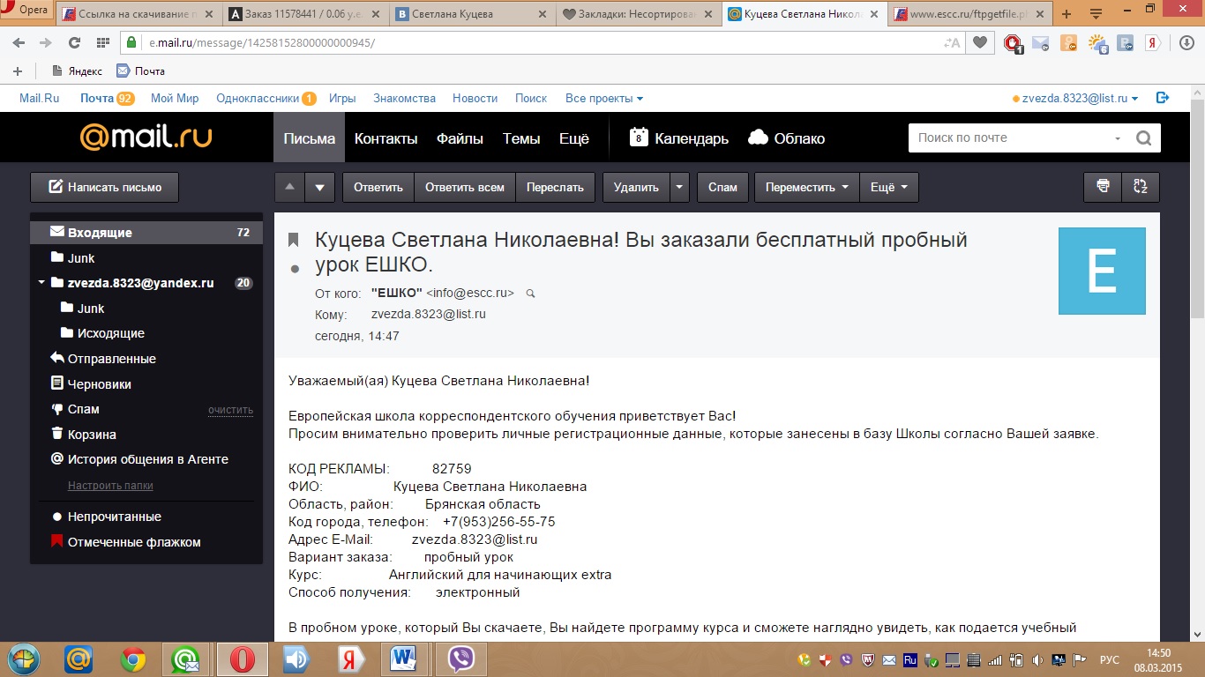Open the toolbar Ещё dropdown
The height and width of the screenshot is (677, 1205).
pos(889,187)
